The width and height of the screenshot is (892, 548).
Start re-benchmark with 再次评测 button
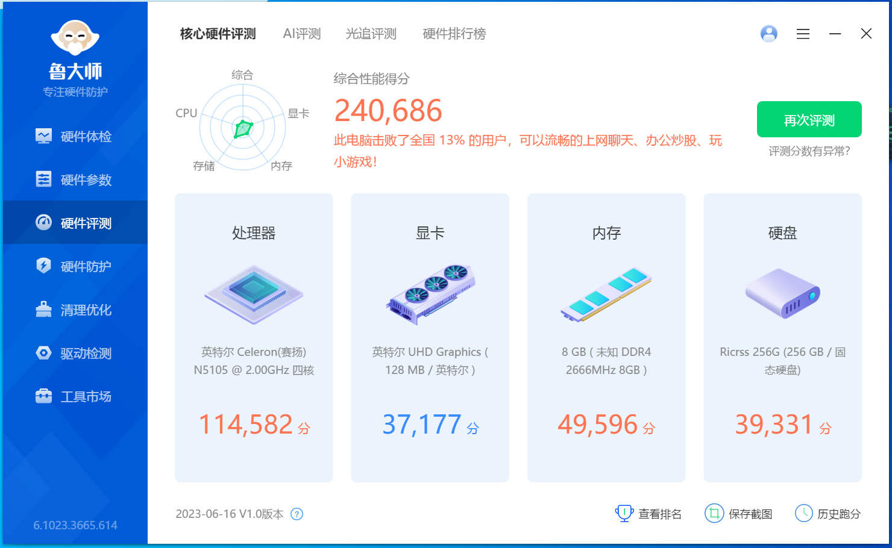[x=809, y=119]
